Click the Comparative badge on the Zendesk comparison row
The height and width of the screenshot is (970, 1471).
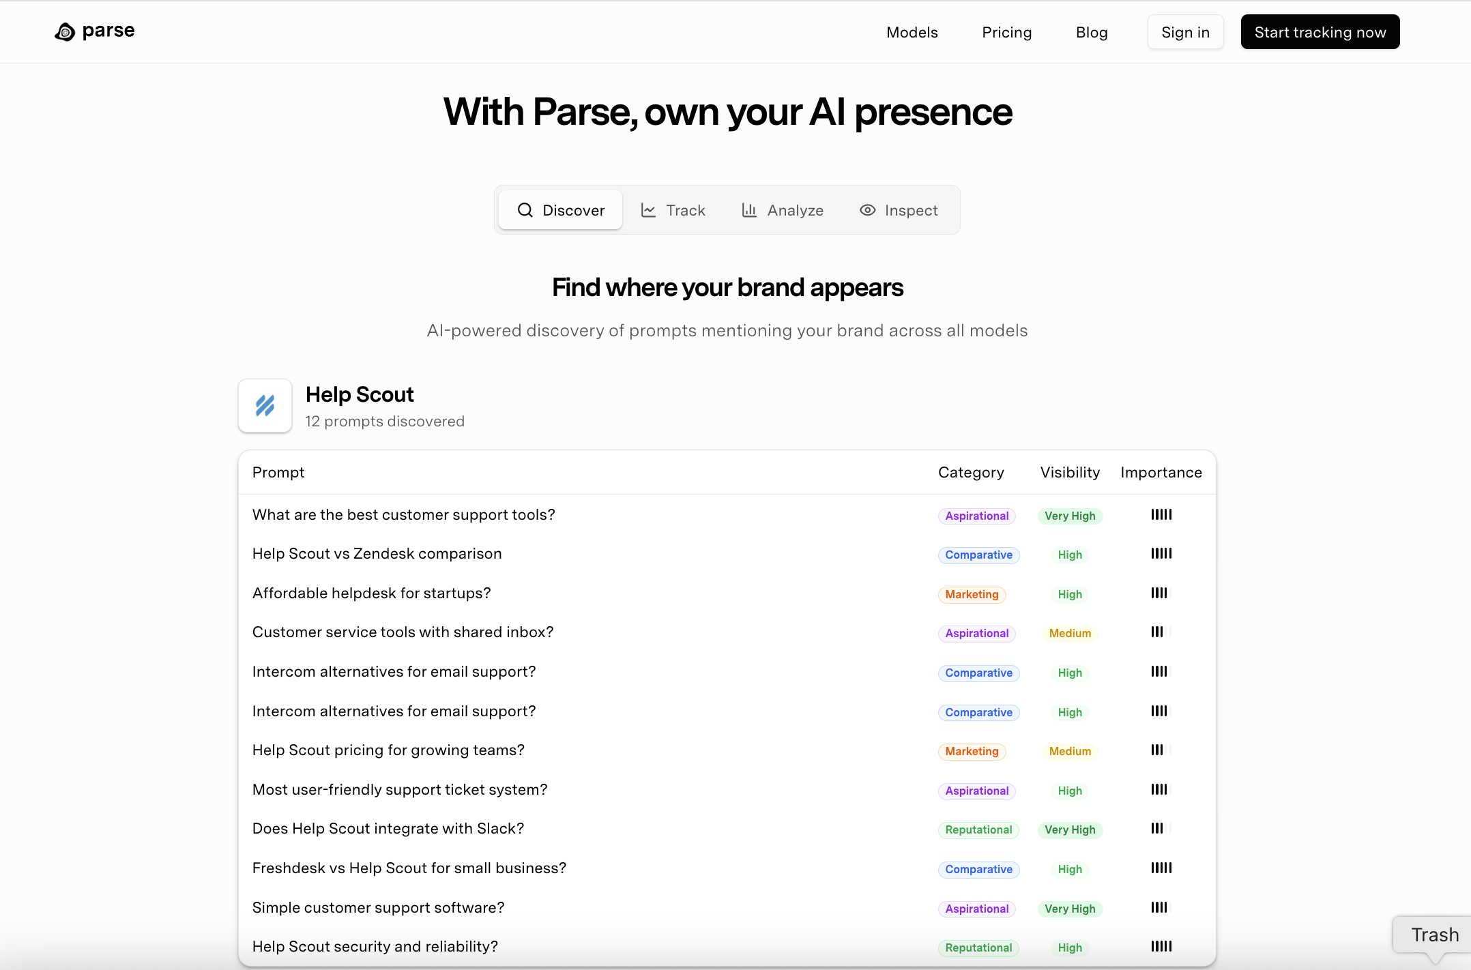point(978,555)
